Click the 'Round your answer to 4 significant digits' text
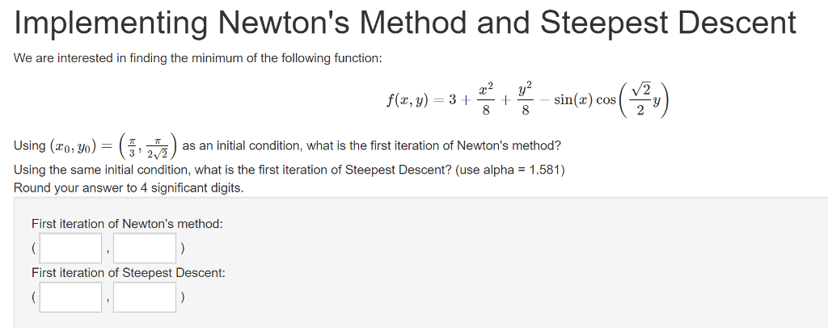828x328 pixels. [x=129, y=188]
